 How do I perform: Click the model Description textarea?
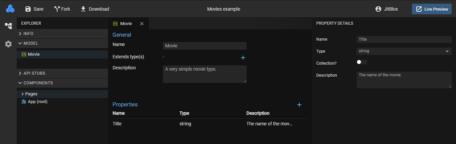[x=205, y=74]
